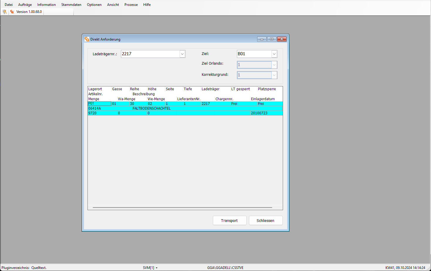
Task: Open the Information menu
Action: (x=46, y=5)
